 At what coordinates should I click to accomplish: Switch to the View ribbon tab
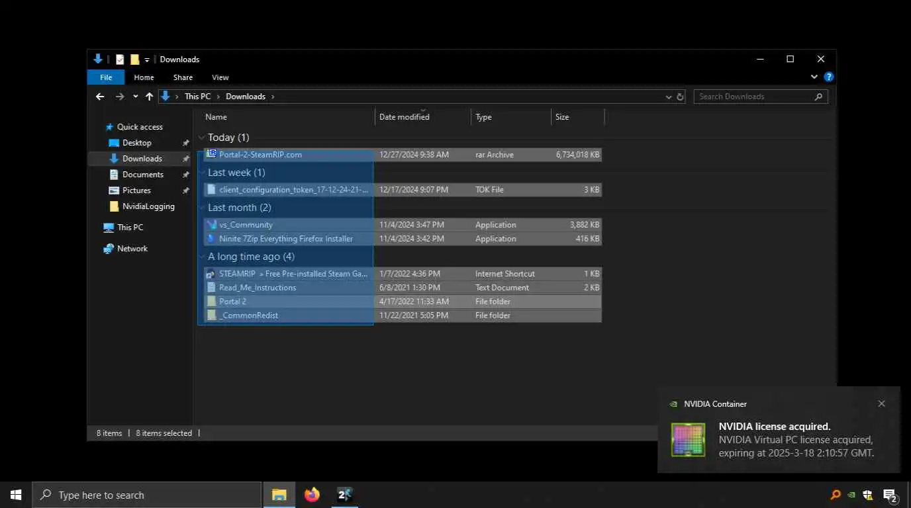point(220,77)
